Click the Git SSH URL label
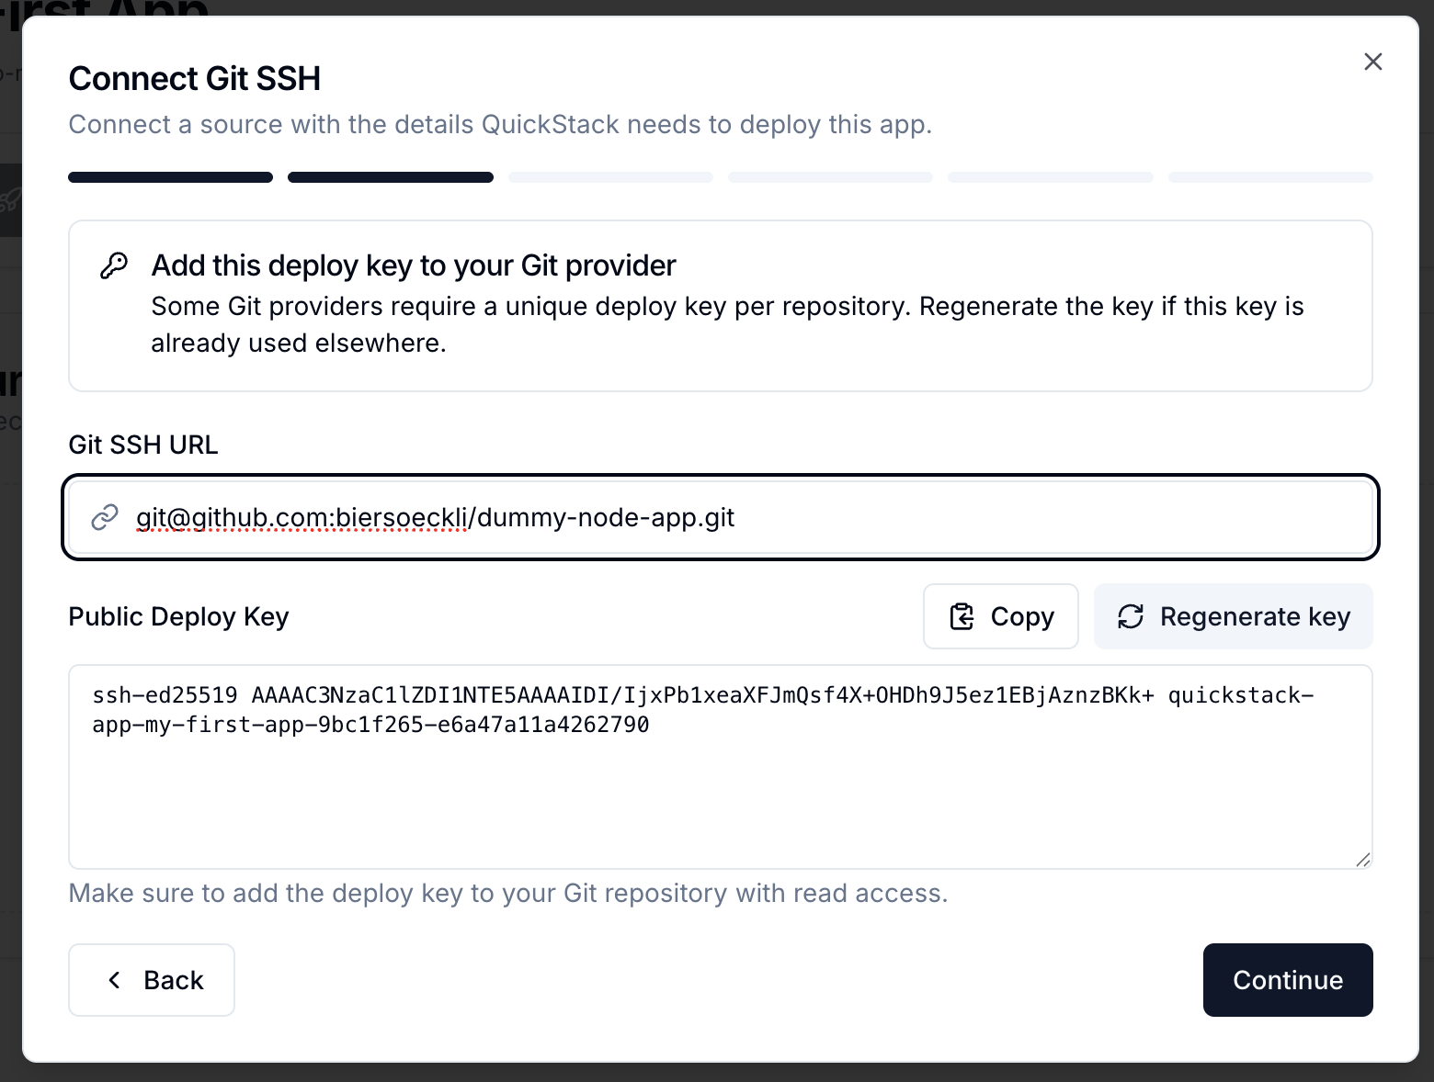Image resolution: width=1434 pixels, height=1082 pixels. (143, 445)
